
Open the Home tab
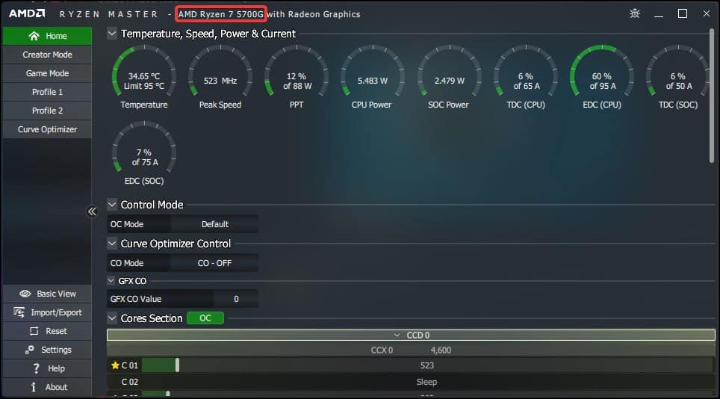47,36
